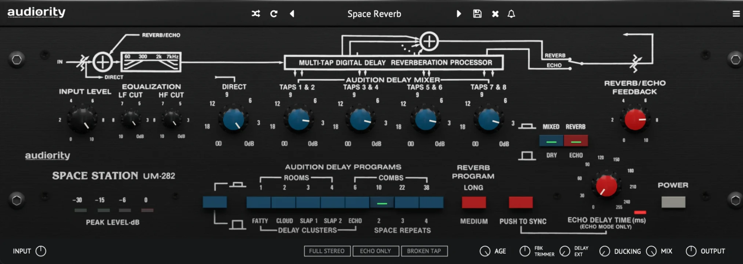Click the Multi-Tap Digital Delay processor box
The image size is (743, 264).
[x=394, y=63]
